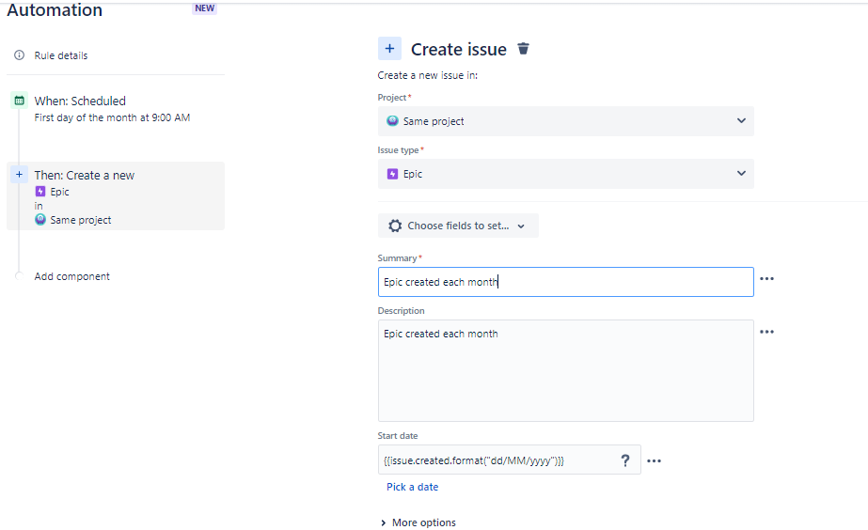
Task: Open the Issue type dropdown
Action: [x=566, y=174]
